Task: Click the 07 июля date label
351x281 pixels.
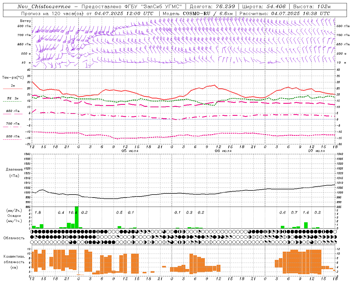Action: point(316,151)
